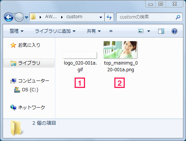Open view options dropdown arrow
This screenshot has height=141, width=186.
pyautogui.click(x=149, y=31)
